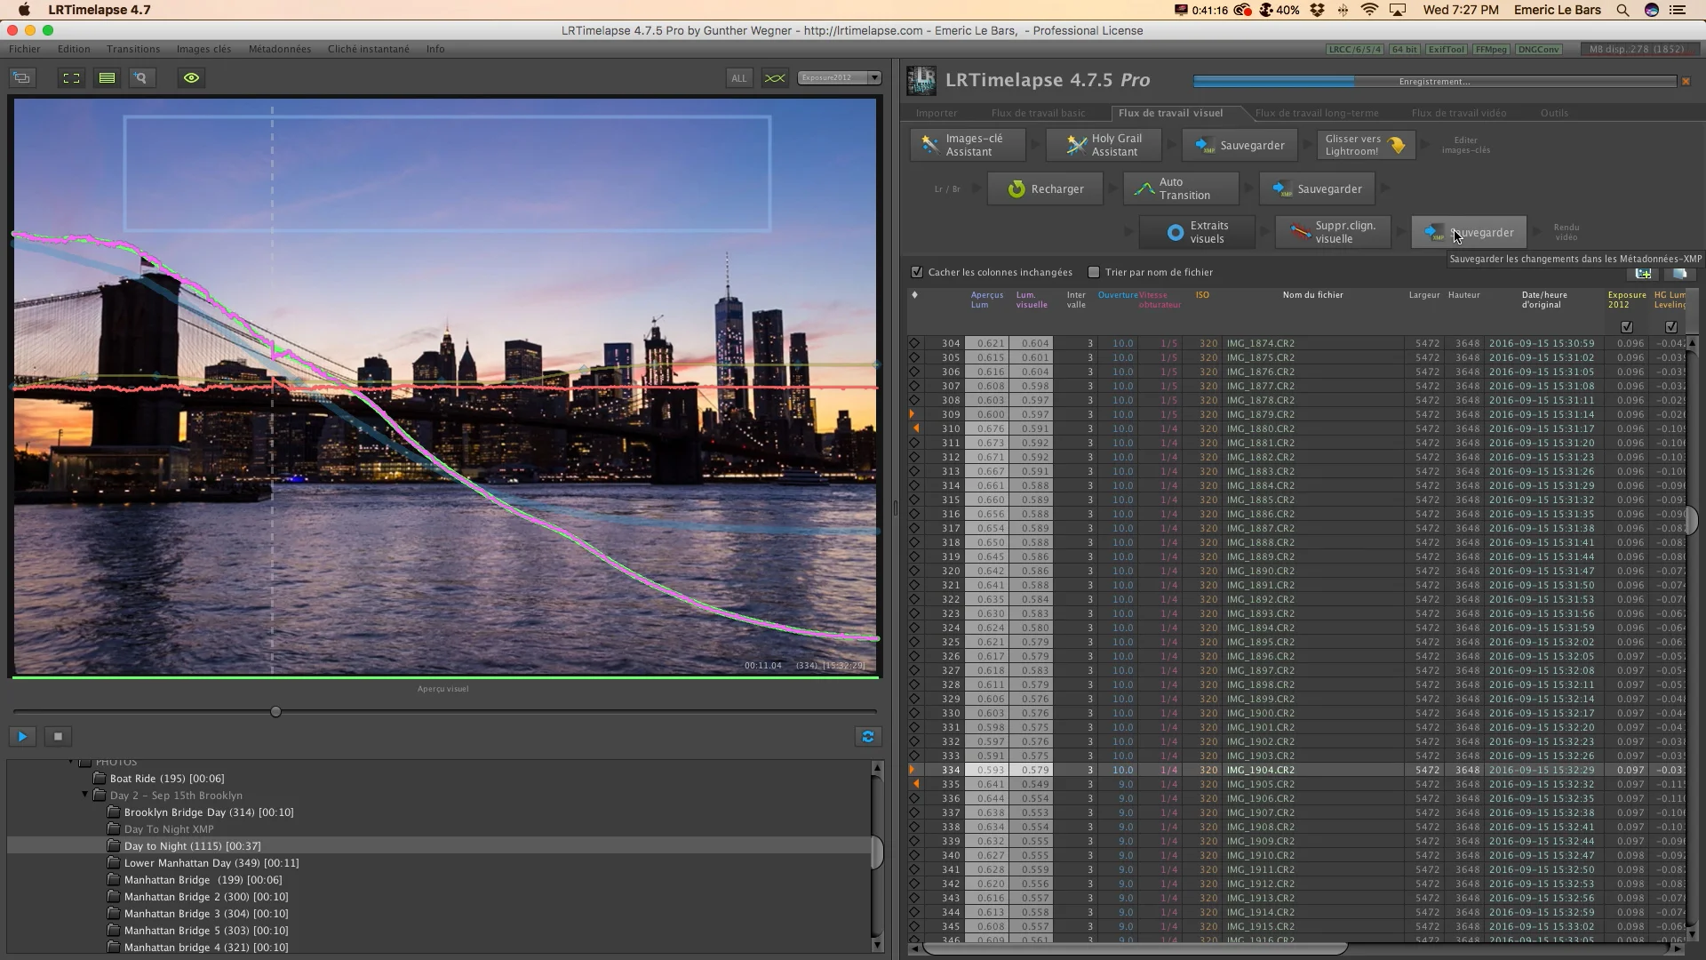Image resolution: width=1706 pixels, height=960 pixels.
Task: Uncheck the HG Lum Leveling column checkbox
Action: click(1671, 327)
